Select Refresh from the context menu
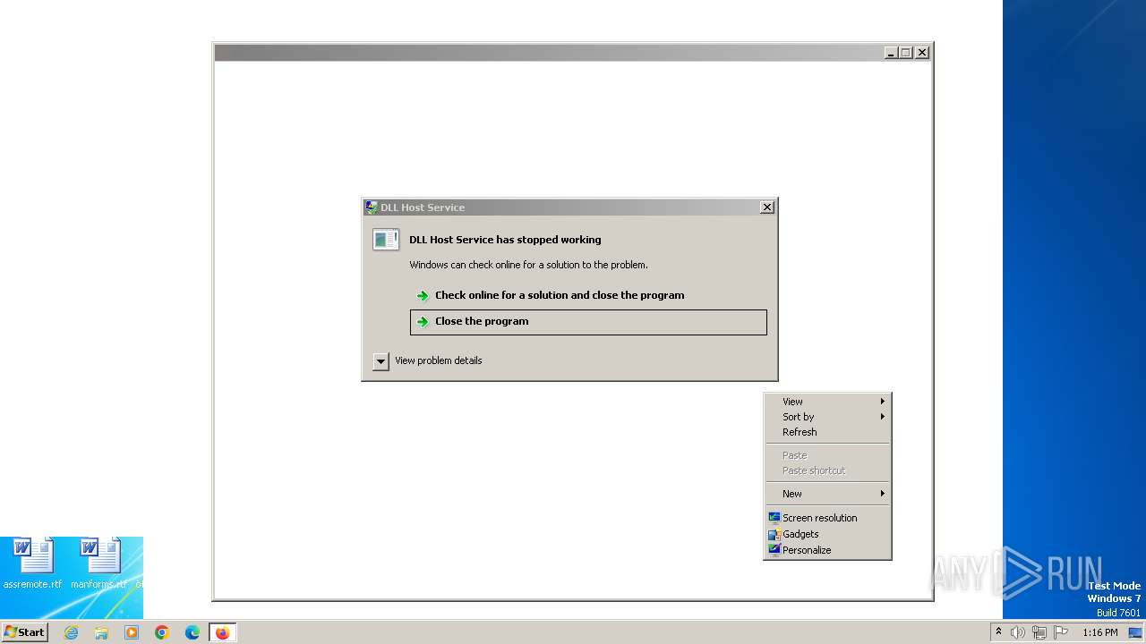 [827, 432]
